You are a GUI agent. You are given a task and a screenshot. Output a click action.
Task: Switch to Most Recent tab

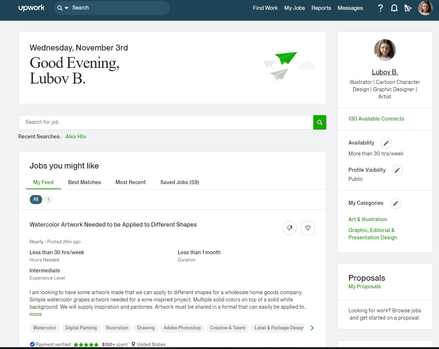130,182
